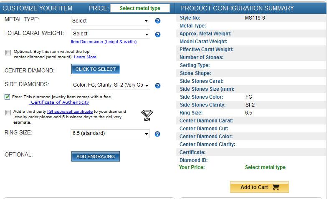
Task: Open the Item Dimensions link
Action: (x=104, y=42)
